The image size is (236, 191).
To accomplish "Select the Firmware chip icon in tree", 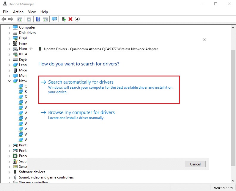I will [15, 43].
